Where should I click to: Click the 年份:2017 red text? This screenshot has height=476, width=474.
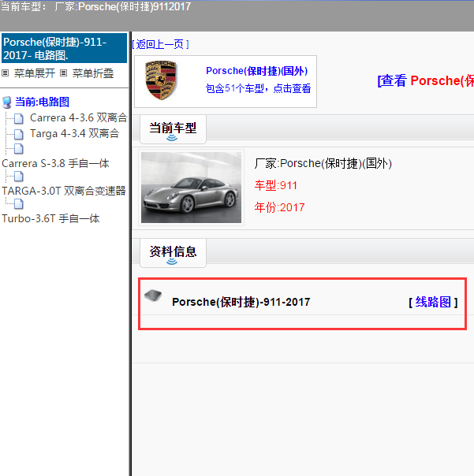(279, 207)
